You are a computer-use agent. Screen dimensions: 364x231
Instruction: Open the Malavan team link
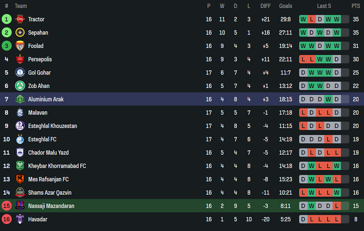click(x=38, y=113)
